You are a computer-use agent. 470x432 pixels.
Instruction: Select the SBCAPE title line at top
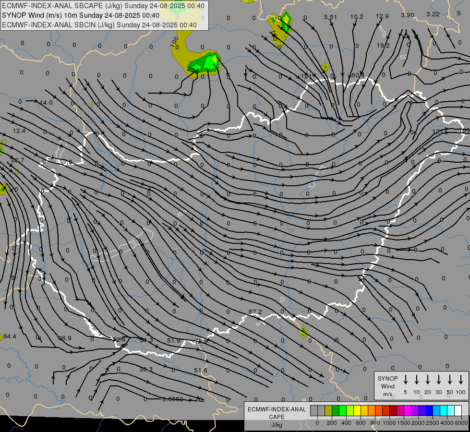point(103,6)
